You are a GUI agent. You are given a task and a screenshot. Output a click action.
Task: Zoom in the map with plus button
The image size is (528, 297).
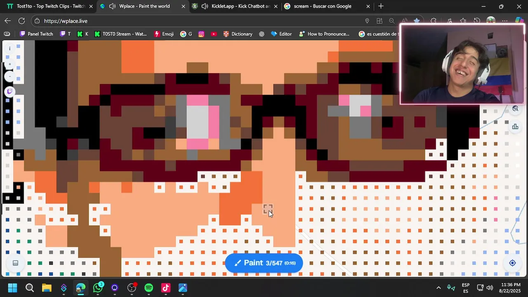[x=9, y=64]
